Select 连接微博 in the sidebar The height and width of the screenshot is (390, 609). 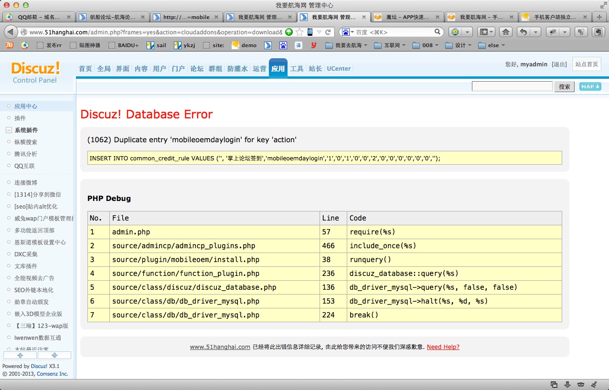pos(26,182)
